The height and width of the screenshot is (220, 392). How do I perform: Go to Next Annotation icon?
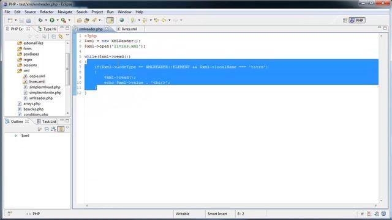coord(133,20)
